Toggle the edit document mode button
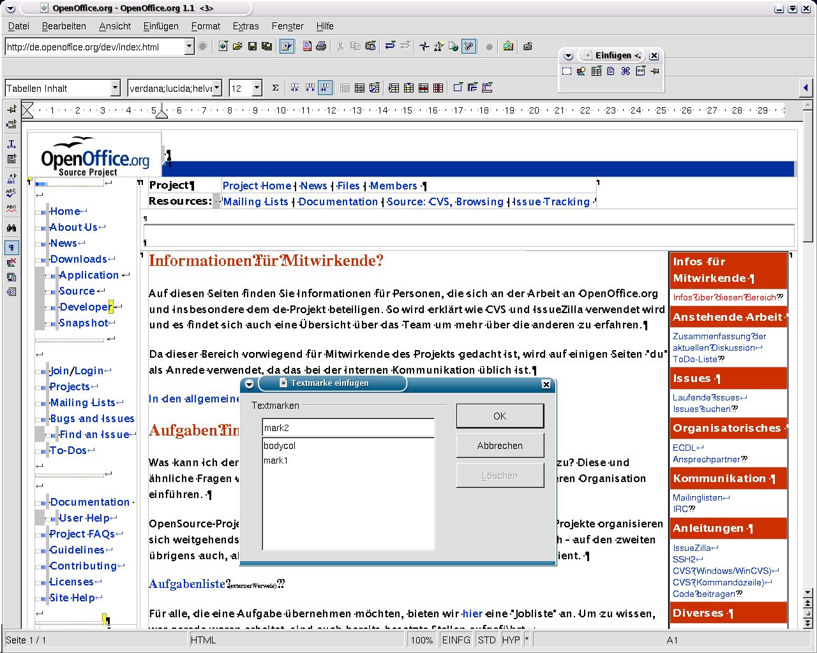Screen dimensions: 817x653 (x=287, y=47)
